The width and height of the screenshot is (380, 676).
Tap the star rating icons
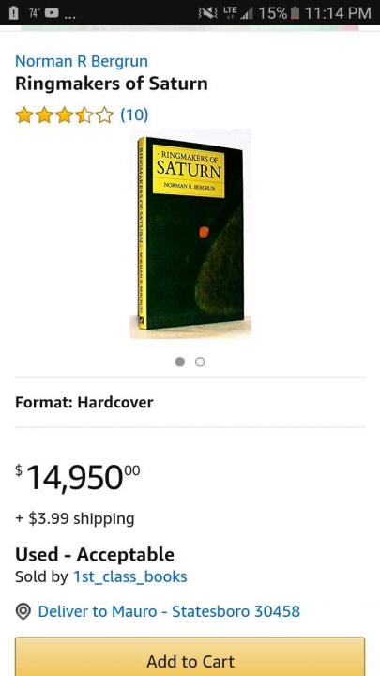[x=64, y=115]
